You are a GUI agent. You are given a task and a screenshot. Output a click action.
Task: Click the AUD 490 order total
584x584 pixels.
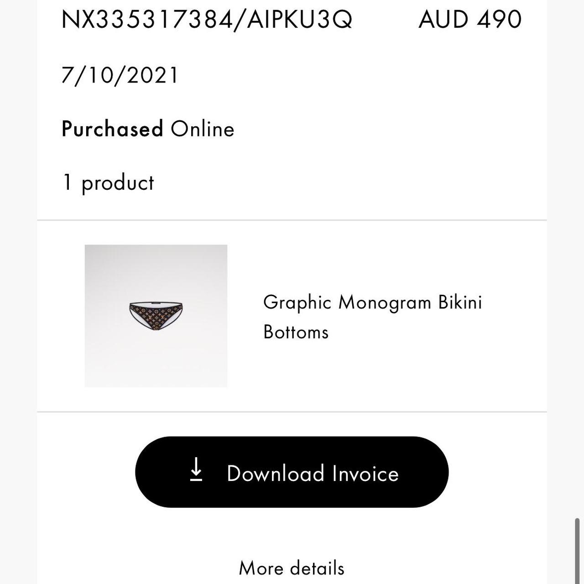469,20
